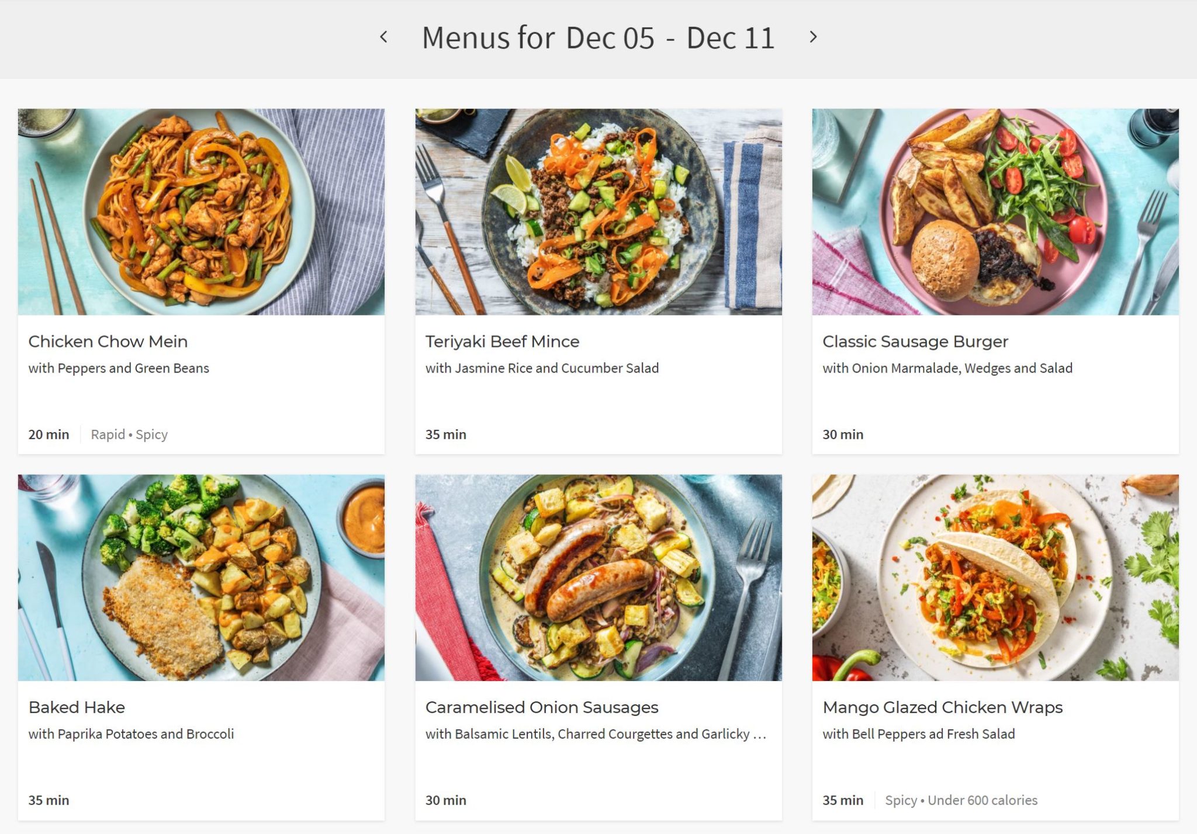The width and height of the screenshot is (1197, 834).
Task: Open the Teriyaki Beef Mince recipe
Action: click(x=502, y=342)
